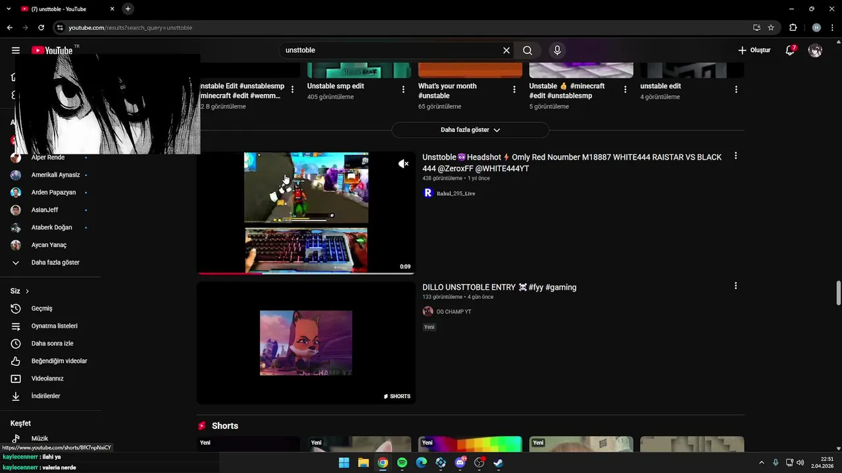842x473 pixels.
Task: Open the YouTube account avatar menu
Action: (x=815, y=51)
